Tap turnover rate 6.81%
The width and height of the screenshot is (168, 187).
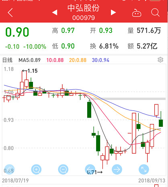tap(109, 46)
